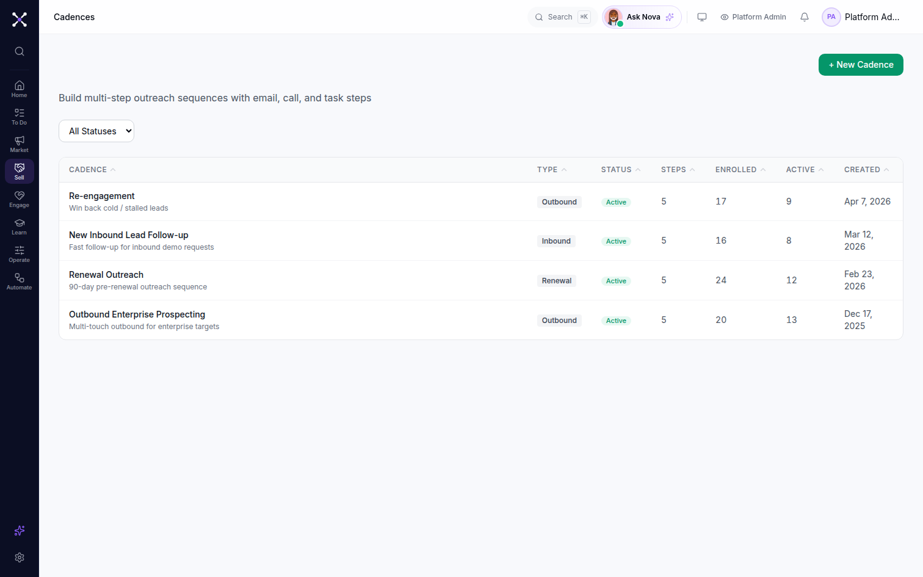
Task: Open settings gear in sidebar
Action: point(20,557)
